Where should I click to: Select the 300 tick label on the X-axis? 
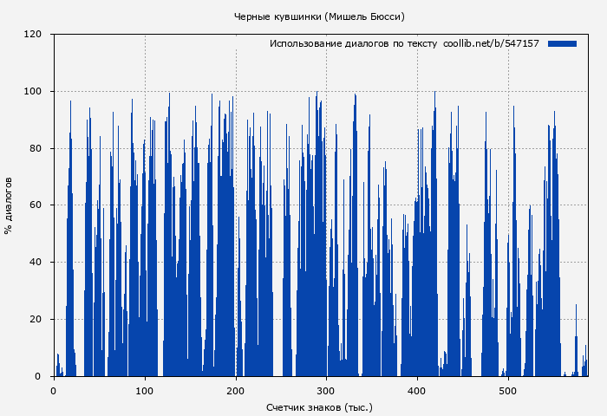(x=327, y=391)
